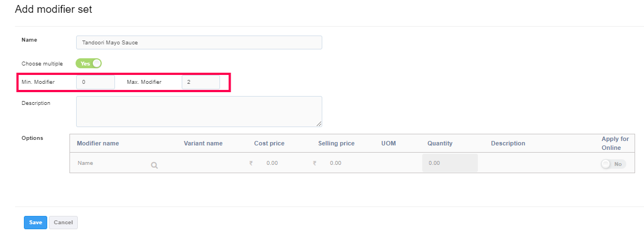Enable the Apply for Online switch
Viewport: 644px width, 237px height.
click(613, 164)
